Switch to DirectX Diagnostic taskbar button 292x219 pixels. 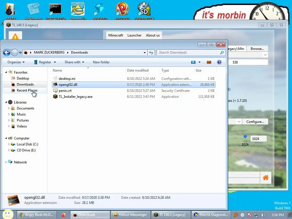pyautogui.click(x=211, y=215)
